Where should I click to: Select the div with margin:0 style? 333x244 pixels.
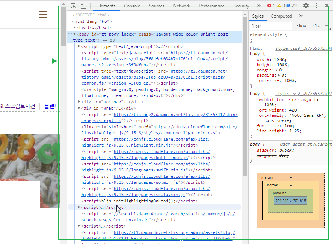[x=158, y=92]
